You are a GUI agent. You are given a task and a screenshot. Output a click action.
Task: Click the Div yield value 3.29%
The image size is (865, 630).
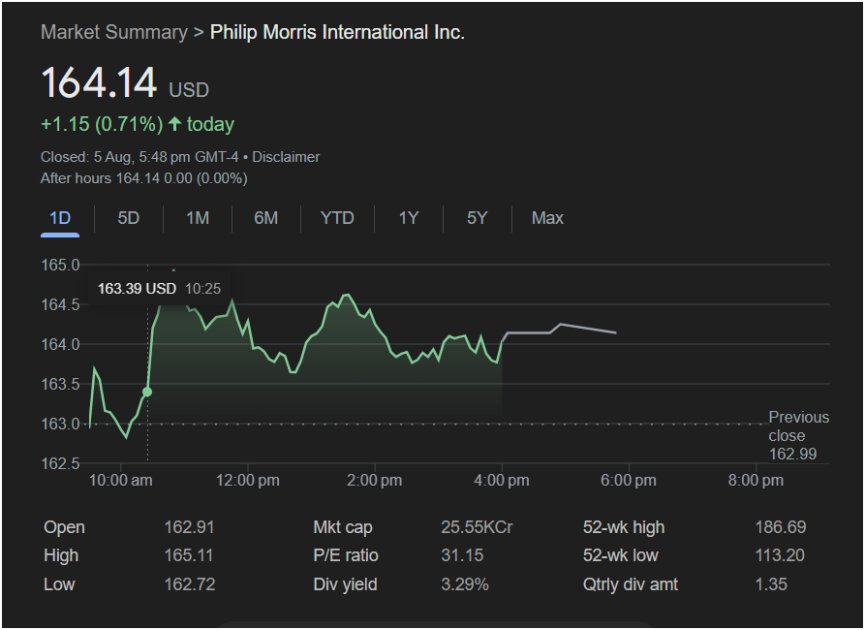(465, 584)
